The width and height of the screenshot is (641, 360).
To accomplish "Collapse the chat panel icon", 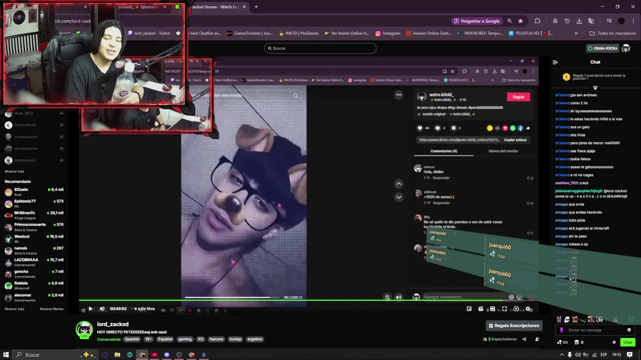I will click(x=555, y=62).
